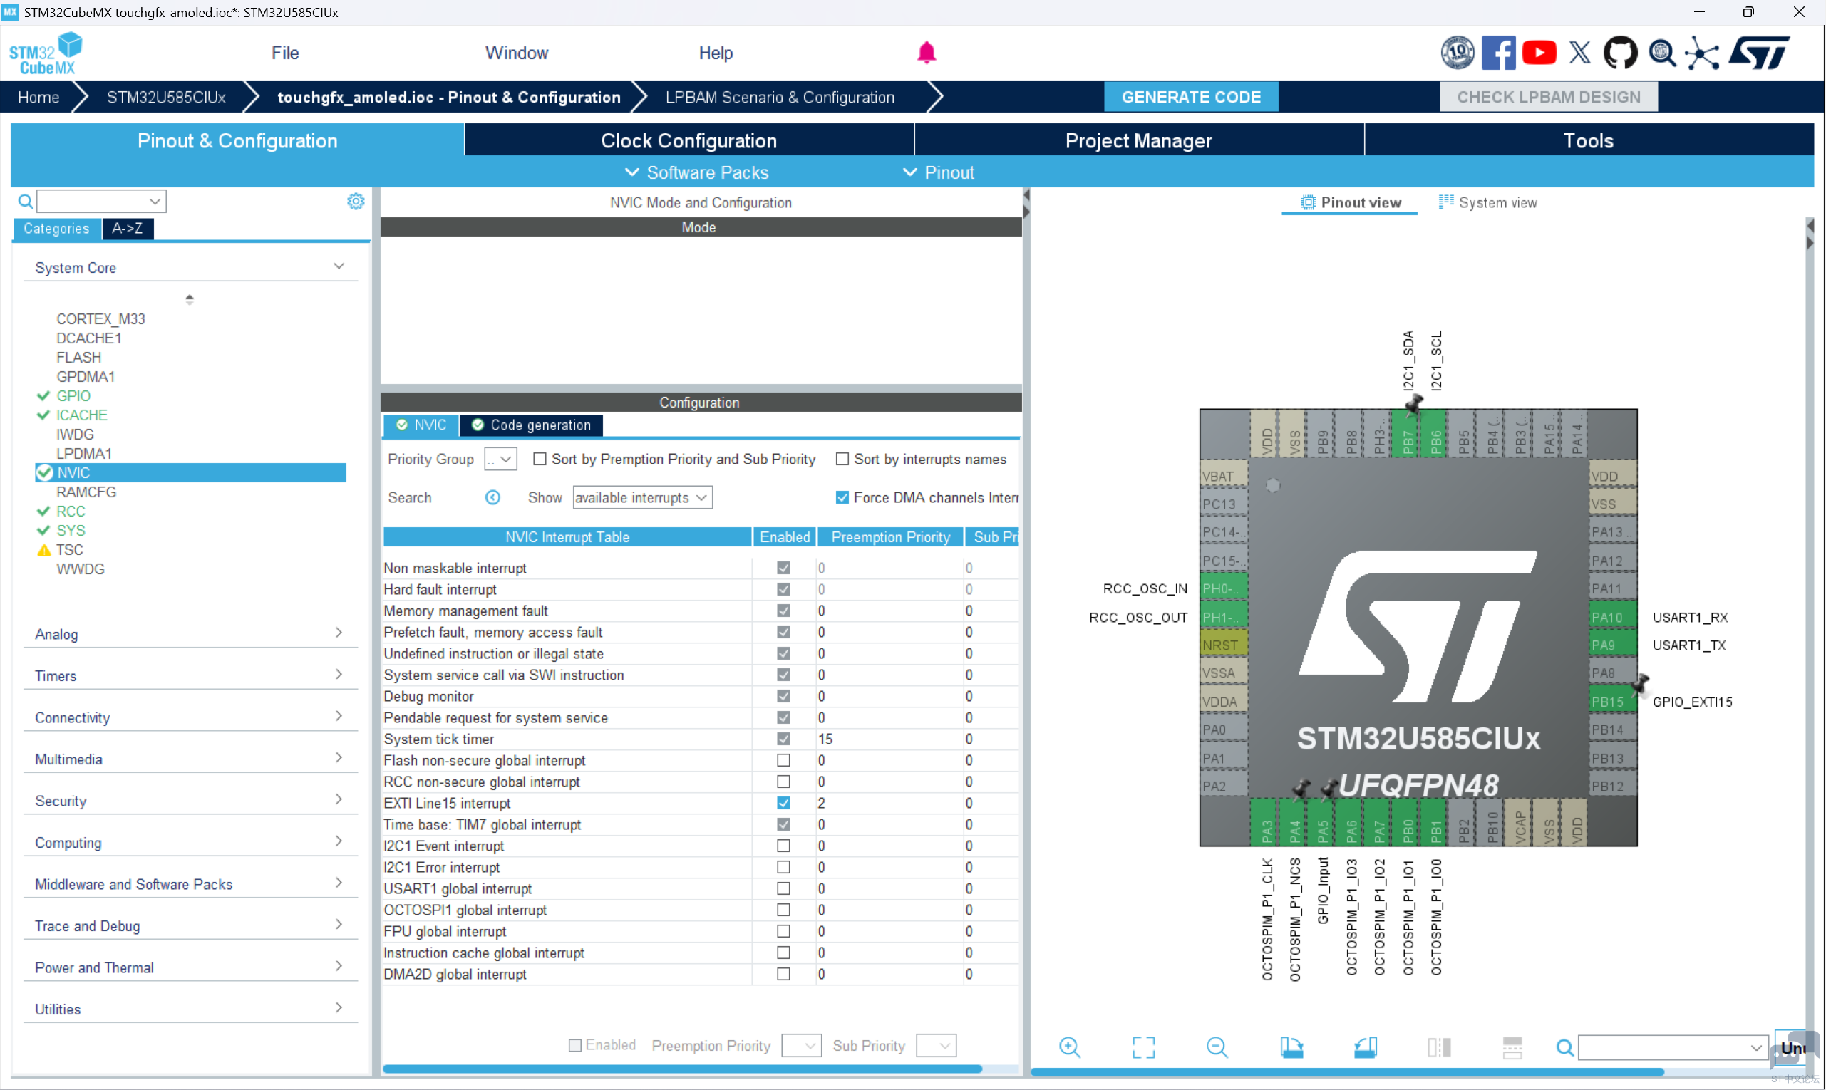Open the Window menu
The image size is (1826, 1090).
(x=517, y=53)
